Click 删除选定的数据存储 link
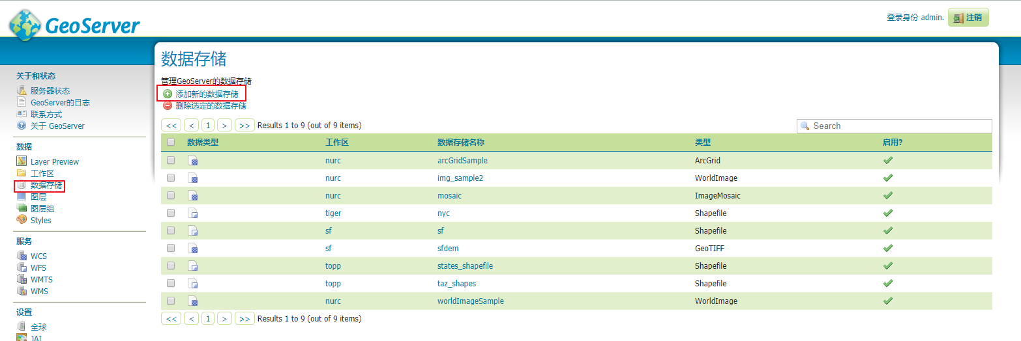This screenshot has width=1021, height=341. (211, 105)
